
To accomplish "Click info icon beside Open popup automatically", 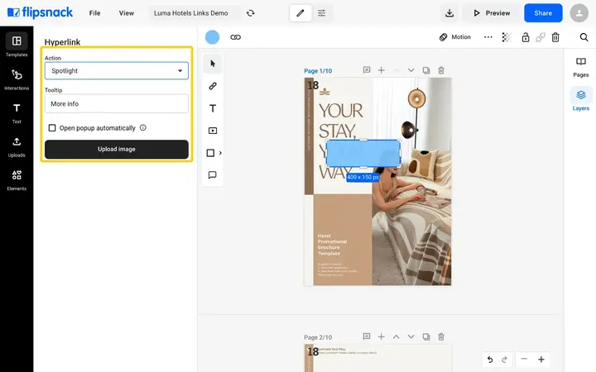I will (x=143, y=127).
